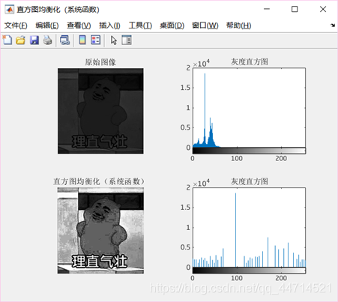The height and width of the screenshot is (302, 338).
Task: Maximize the figure window
Action: coord(295,9)
